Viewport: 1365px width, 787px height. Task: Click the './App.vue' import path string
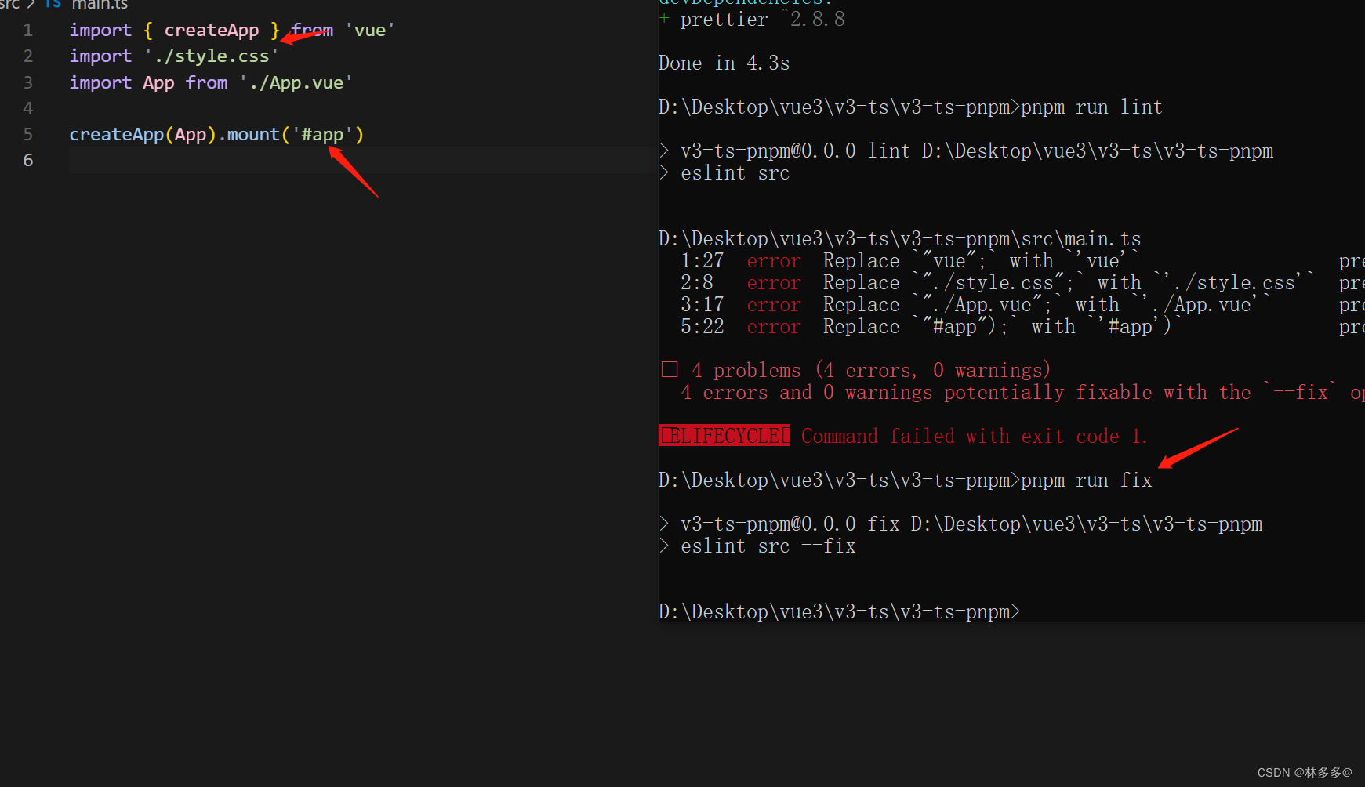[x=296, y=82]
